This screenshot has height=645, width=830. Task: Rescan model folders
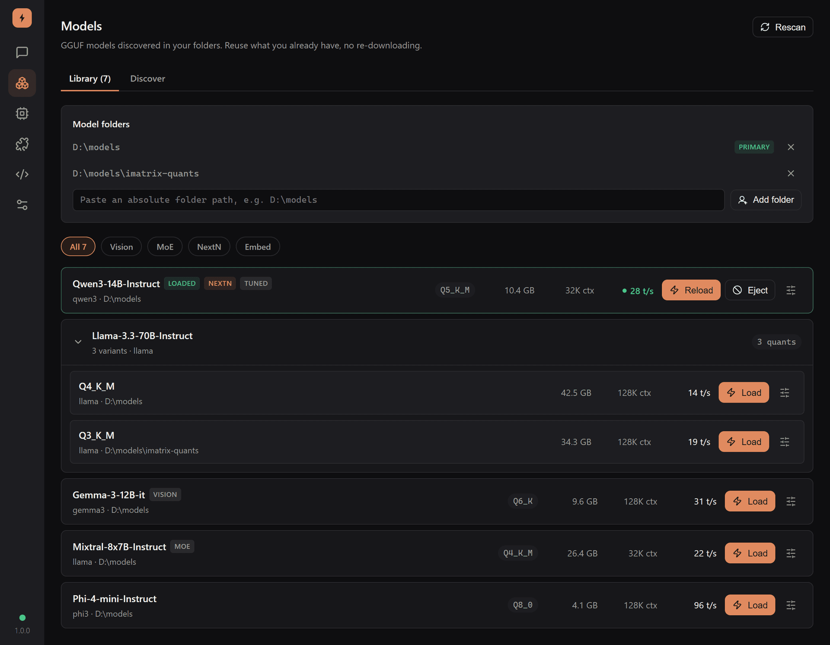pyautogui.click(x=782, y=27)
